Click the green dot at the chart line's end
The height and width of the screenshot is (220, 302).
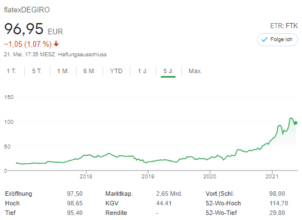click(296, 123)
